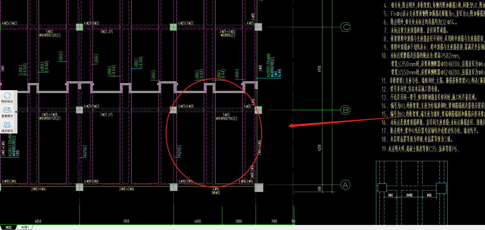Viewport: 485px width, 230px height.
Task: Select the 6850 dimension text
Action: pyautogui.click(x=38, y=221)
